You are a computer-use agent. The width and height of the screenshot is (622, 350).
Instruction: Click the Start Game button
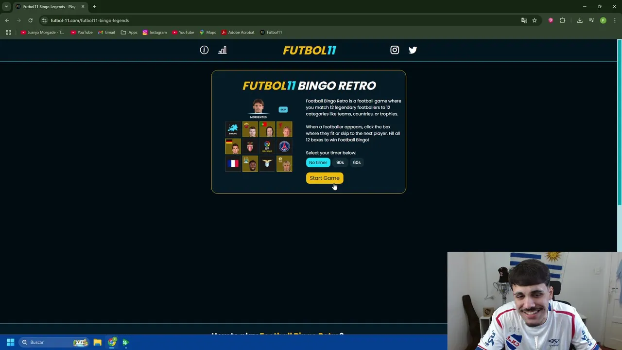325,178
